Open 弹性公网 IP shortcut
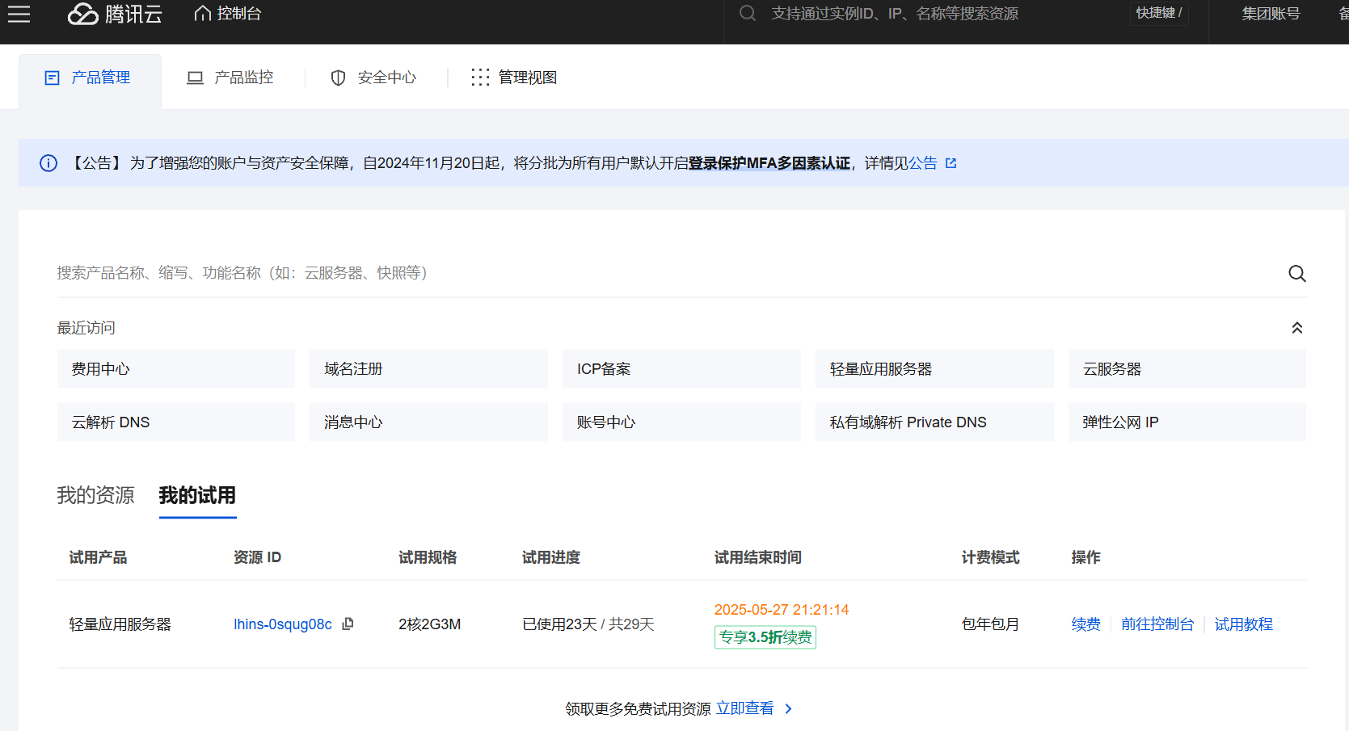1349x731 pixels. click(1187, 422)
